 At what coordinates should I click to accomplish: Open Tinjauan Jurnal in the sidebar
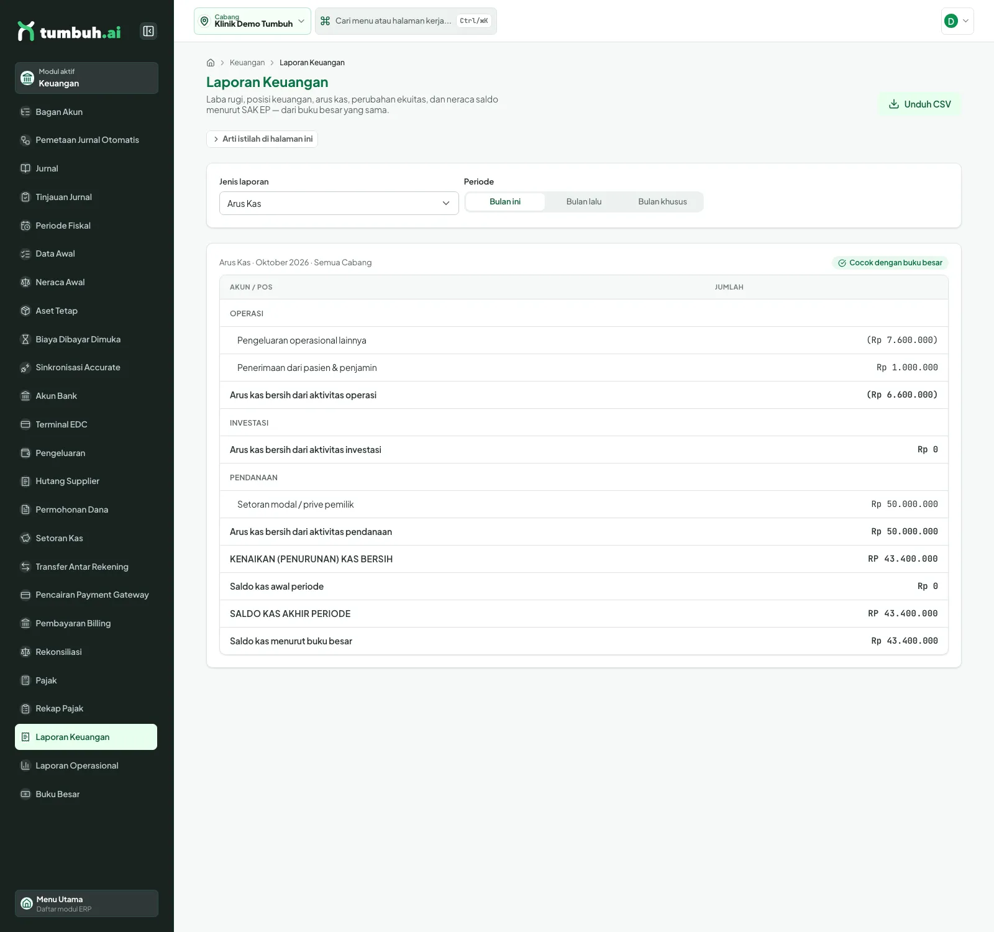(x=86, y=197)
